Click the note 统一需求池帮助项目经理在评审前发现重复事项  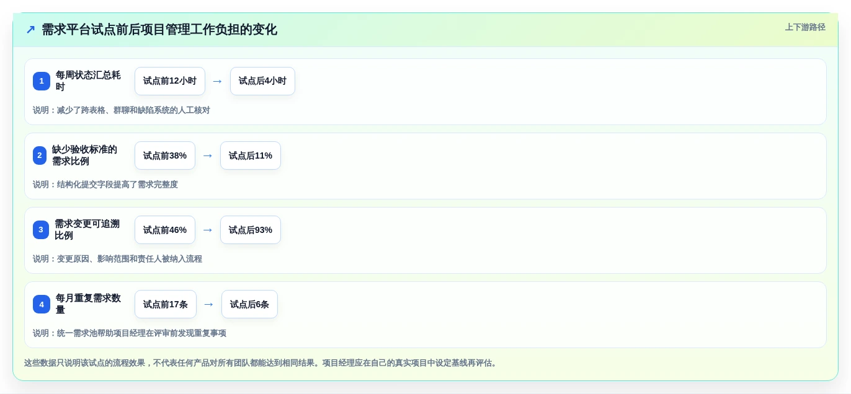pyautogui.click(x=130, y=333)
